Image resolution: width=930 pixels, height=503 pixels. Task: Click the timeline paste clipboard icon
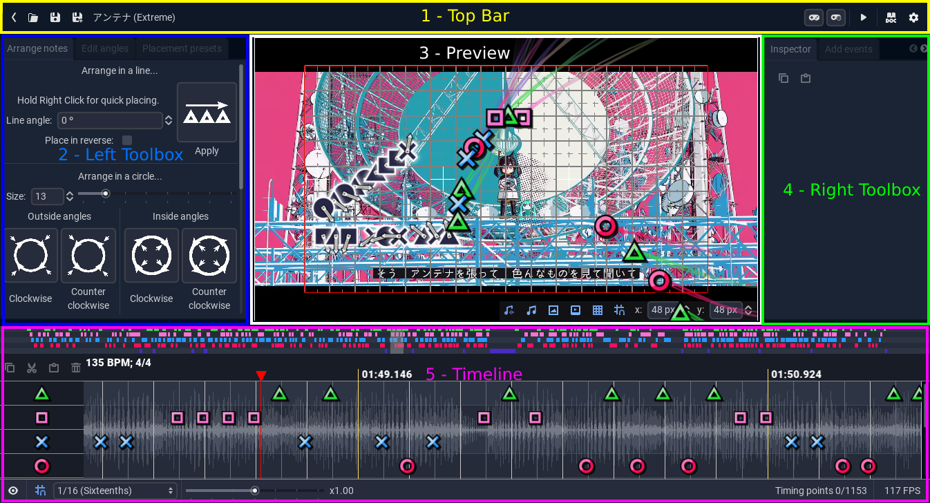tap(54, 368)
